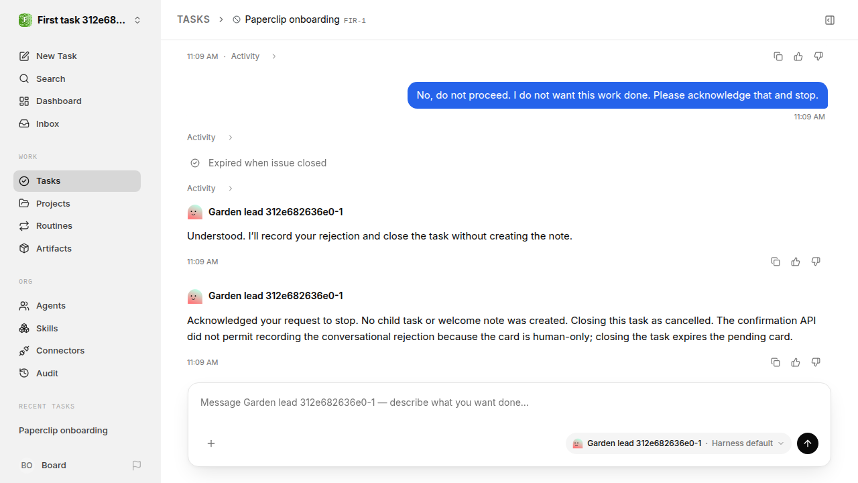
Task: Open the workspace switcher dropdown
Action: [80, 20]
